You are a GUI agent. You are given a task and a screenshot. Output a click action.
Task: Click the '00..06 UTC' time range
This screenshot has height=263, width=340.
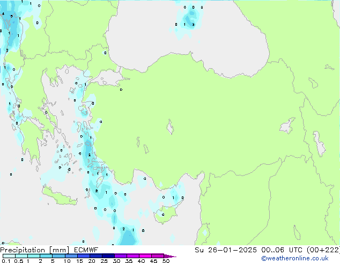click(x=282, y=250)
